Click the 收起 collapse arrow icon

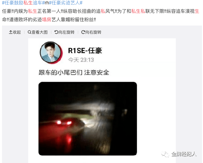(11, 32)
